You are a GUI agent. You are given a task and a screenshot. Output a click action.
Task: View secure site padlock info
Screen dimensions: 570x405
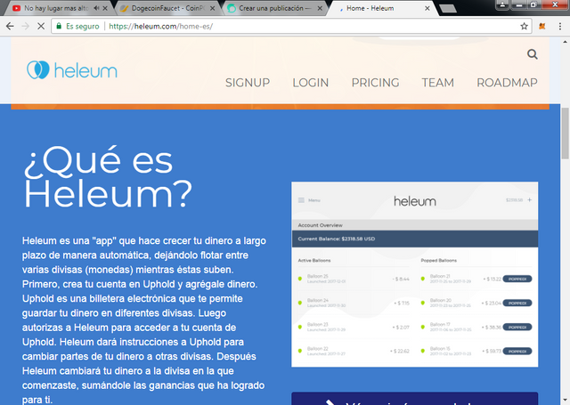[59, 26]
